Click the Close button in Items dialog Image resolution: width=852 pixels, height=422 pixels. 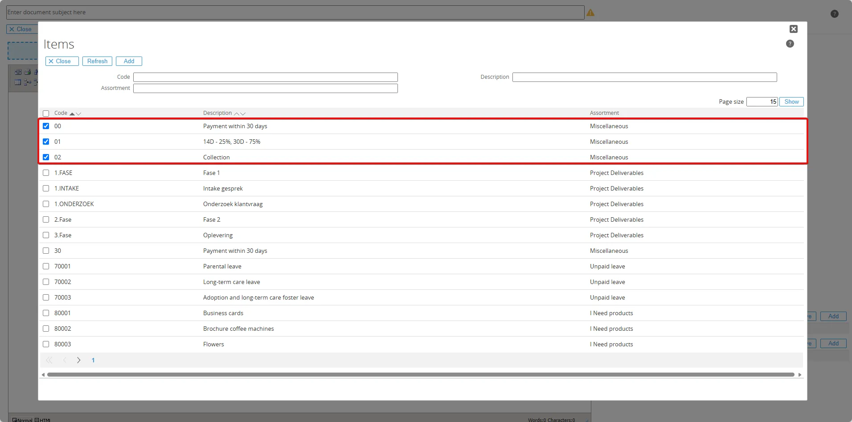pyautogui.click(x=62, y=61)
